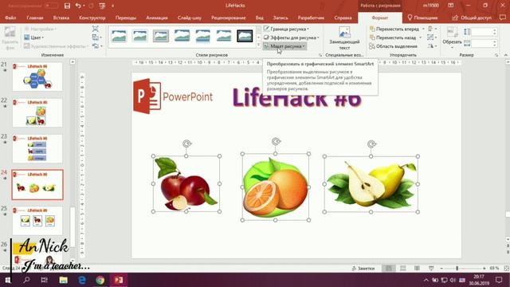The height and width of the screenshot is (287, 510).
Task: Switch to slide sorter view icon
Action: pyautogui.click(x=402, y=268)
